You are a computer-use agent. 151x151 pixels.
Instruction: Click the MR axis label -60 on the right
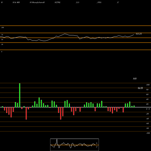pos(147,124)
